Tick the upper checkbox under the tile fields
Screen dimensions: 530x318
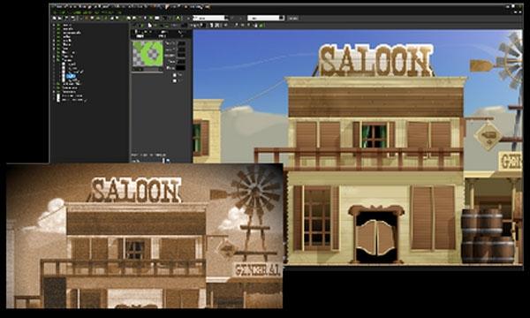tap(175, 75)
